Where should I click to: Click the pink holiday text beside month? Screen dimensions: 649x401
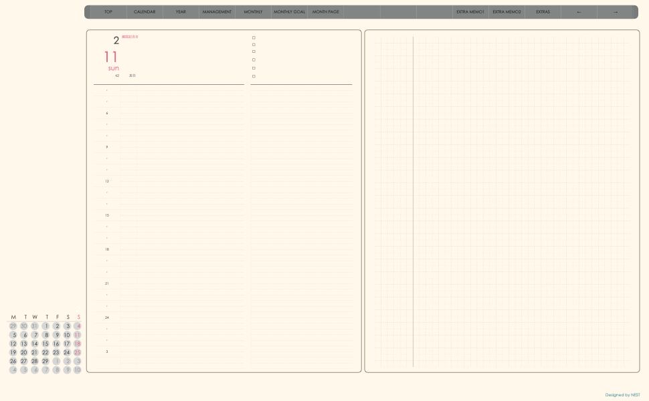coord(130,37)
